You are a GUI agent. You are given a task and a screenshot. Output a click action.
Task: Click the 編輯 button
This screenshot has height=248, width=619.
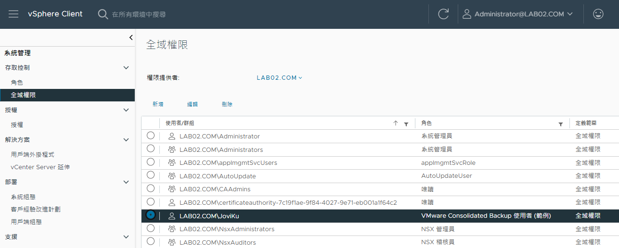click(x=193, y=104)
